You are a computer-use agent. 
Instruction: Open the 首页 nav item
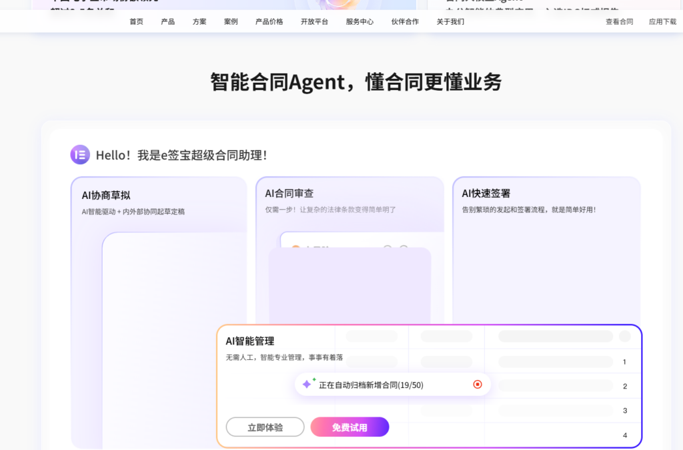pyautogui.click(x=136, y=21)
